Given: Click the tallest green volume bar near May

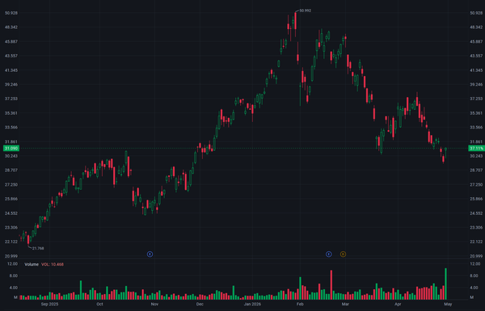Looking at the screenshot, I should [445, 284].
